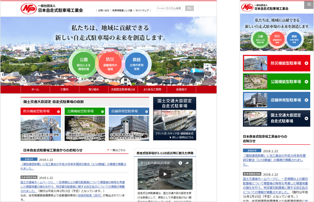Open the 取り組み navigation tab

click(x=94, y=89)
